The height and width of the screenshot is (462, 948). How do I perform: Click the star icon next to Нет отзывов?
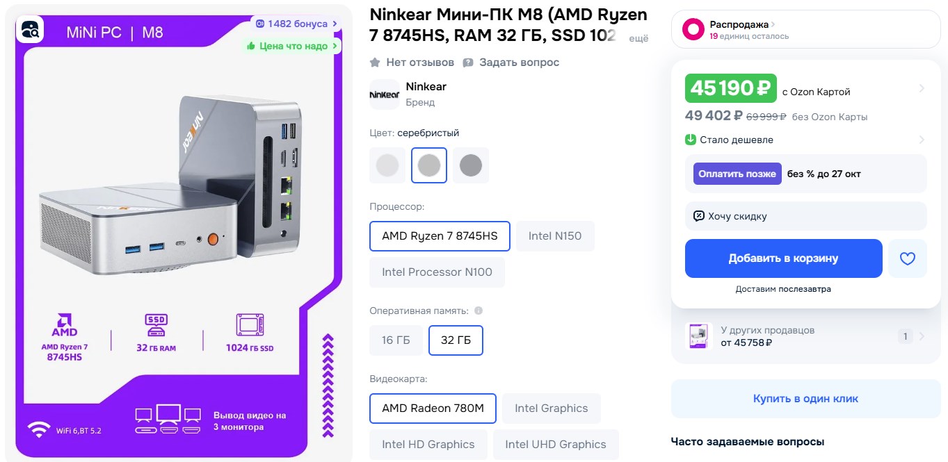375,63
